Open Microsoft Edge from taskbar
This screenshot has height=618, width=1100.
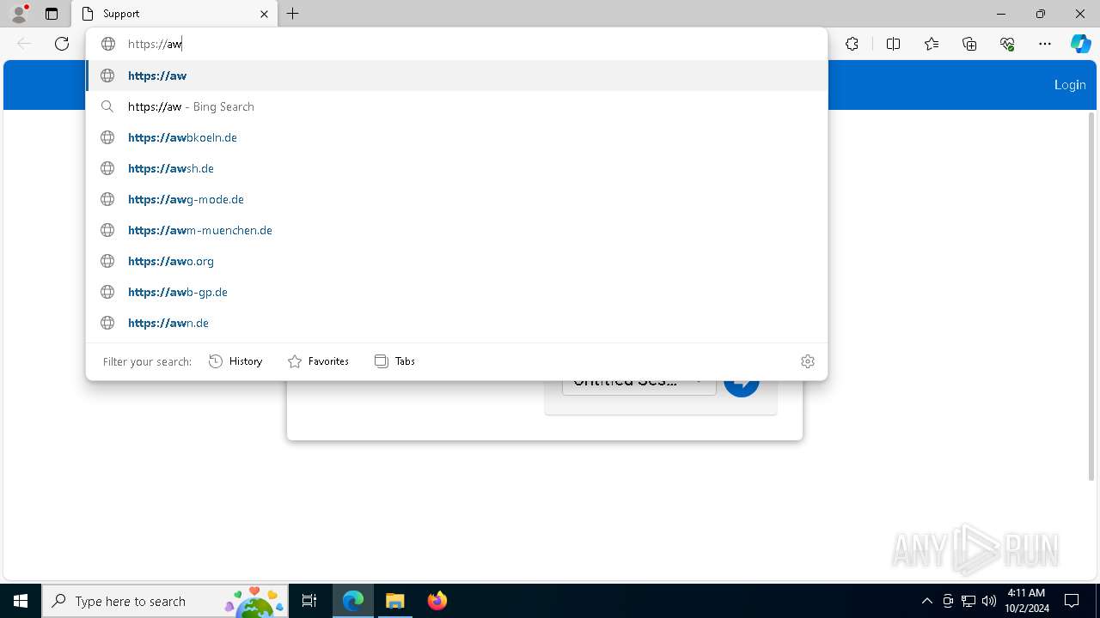pyautogui.click(x=353, y=601)
